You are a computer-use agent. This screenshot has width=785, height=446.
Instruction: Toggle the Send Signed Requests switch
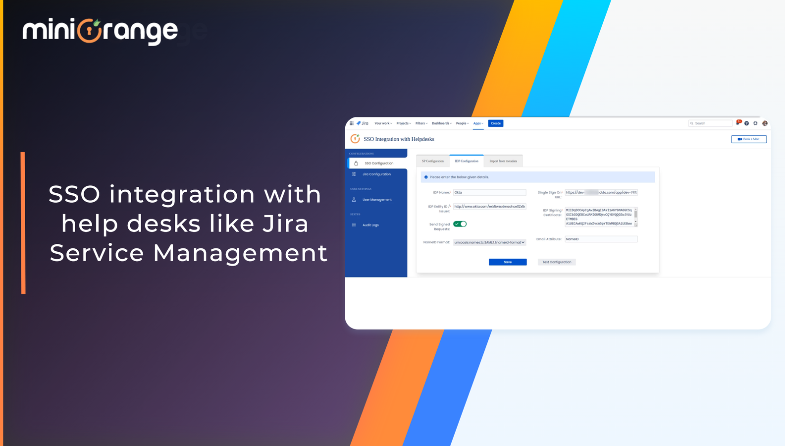pos(460,224)
